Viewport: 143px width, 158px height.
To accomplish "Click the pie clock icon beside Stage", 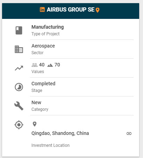I will pos(19,87).
